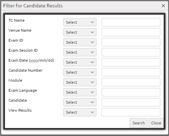Open the Module Select dropdown
The image size is (169, 136).
[80, 82]
